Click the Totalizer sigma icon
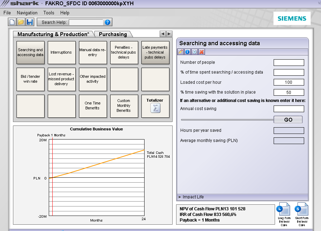This screenshot has width=321, height=231. click(155, 108)
